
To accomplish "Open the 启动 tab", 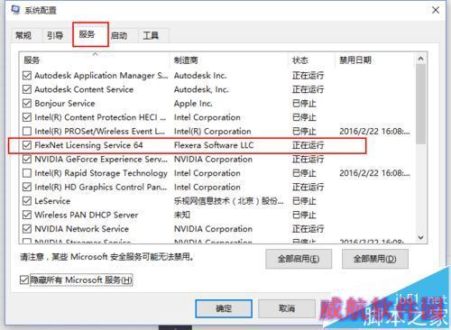I will 120,36.
